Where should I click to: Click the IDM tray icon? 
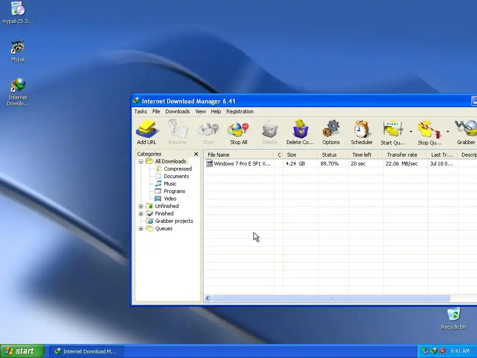click(434, 351)
